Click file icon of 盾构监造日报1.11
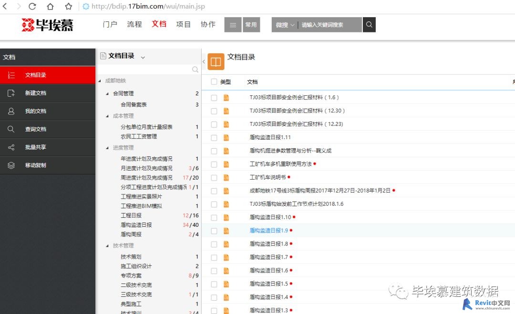Viewport: 515px width, 314px height. [227, 138]
